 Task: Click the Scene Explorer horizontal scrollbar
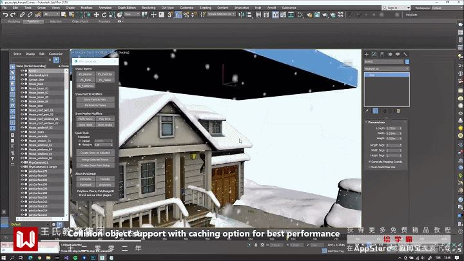41,219
